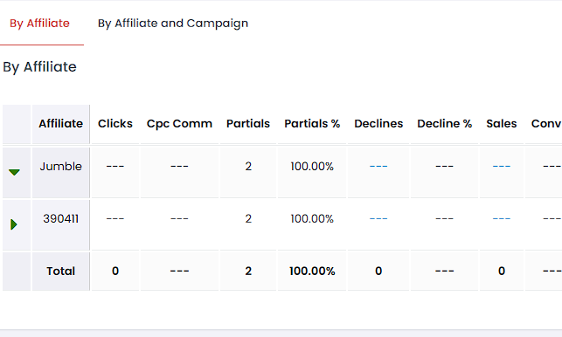This screenshot has height=337, width=562.
Task: Click the Total row label
Action: [x=60, y=272]
